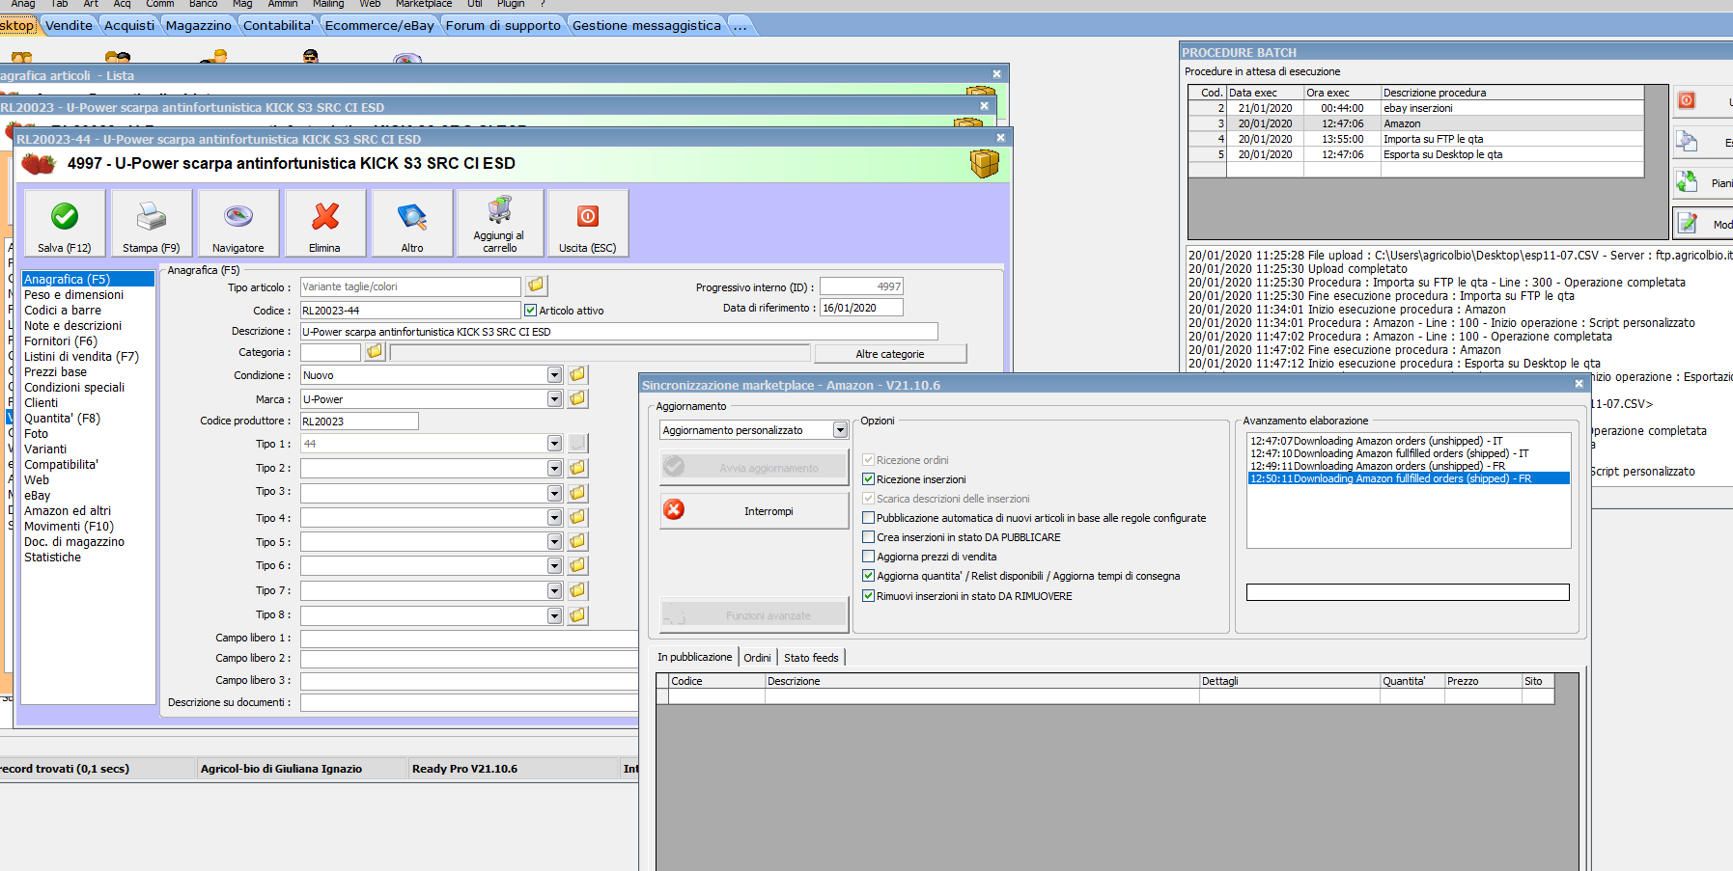
Task: Click the folder icon next to Condizione
Action: pyautogui.click(x=577, y=374)
